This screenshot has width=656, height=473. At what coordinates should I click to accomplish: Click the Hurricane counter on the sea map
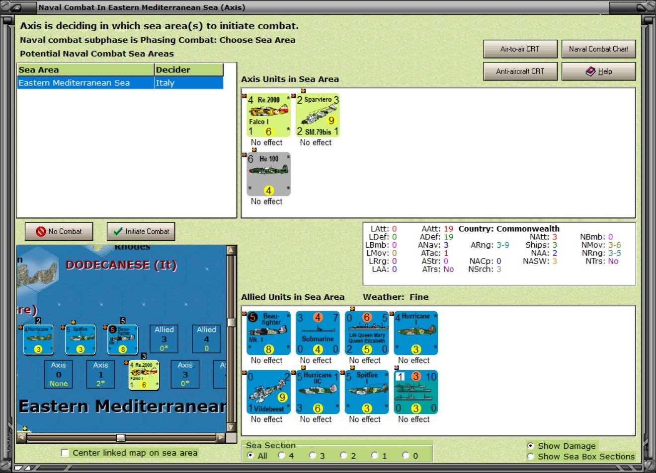(38, 339)
